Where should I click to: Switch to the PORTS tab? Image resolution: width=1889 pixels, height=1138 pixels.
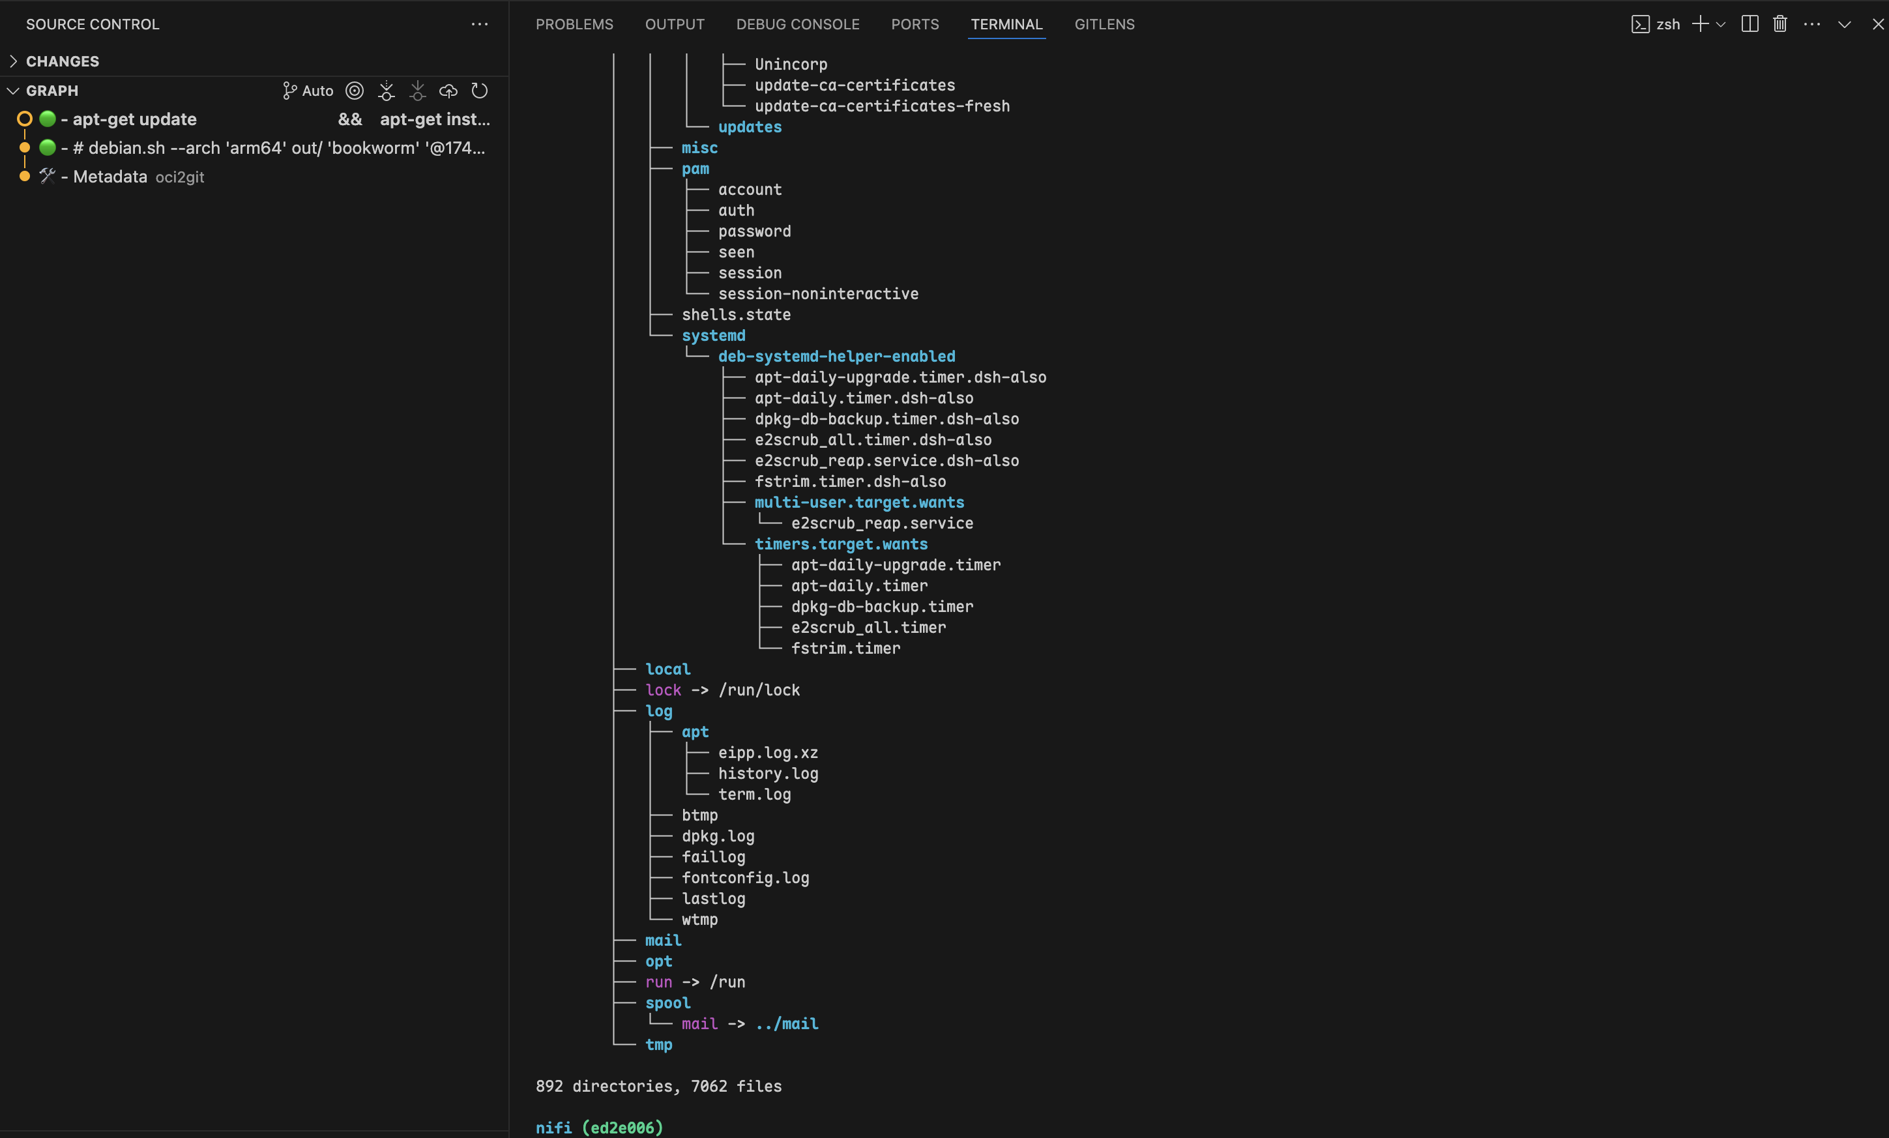(x=915, y=25)
